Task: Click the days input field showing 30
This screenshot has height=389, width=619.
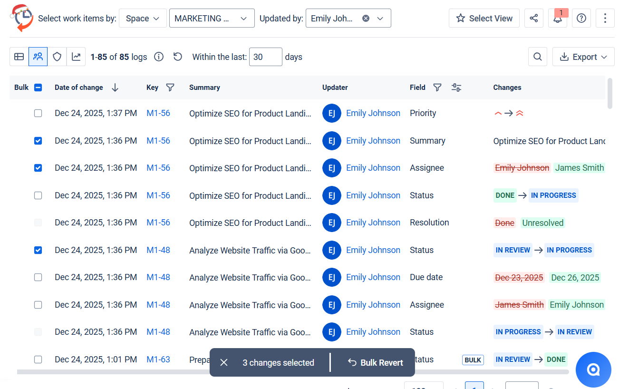Action: (265, 57)
